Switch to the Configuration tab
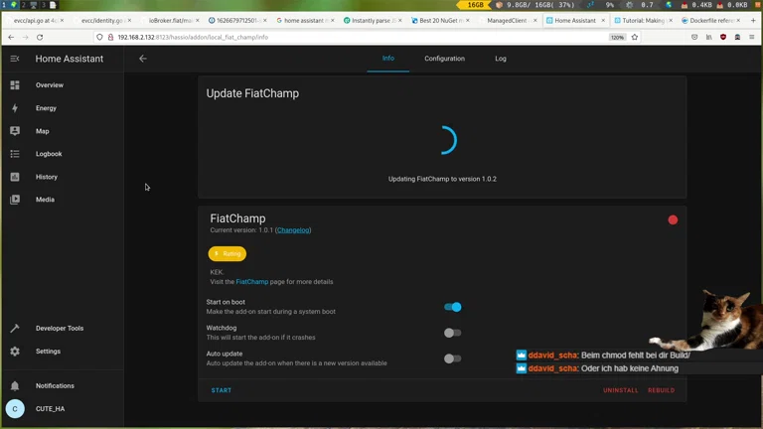 (x=444, y=59)
